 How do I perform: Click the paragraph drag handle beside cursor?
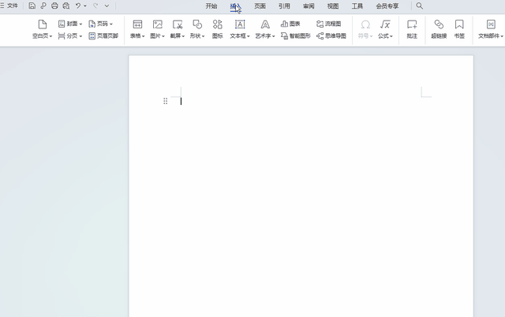(x=165, y=101)
